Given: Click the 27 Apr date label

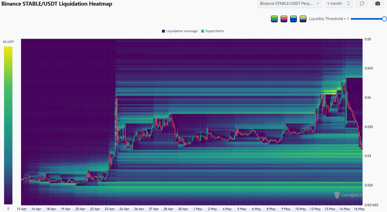Looking at the screenshot, I should click(x=154, y=209).
